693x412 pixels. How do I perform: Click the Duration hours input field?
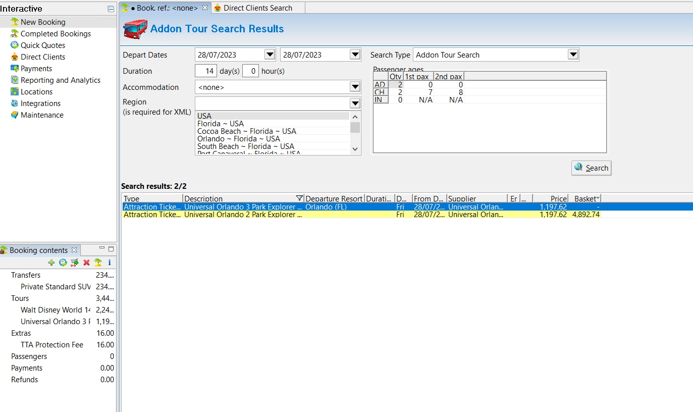point(251,71)
